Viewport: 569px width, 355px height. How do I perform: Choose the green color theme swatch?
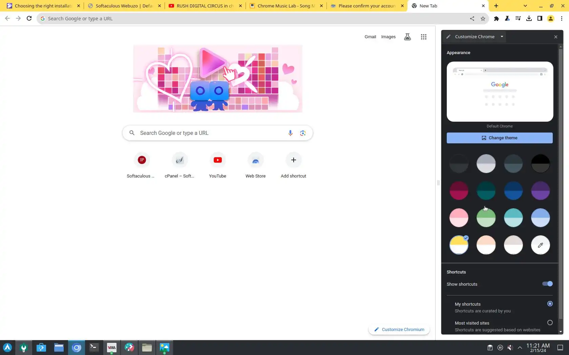click(x=486, y=218)
